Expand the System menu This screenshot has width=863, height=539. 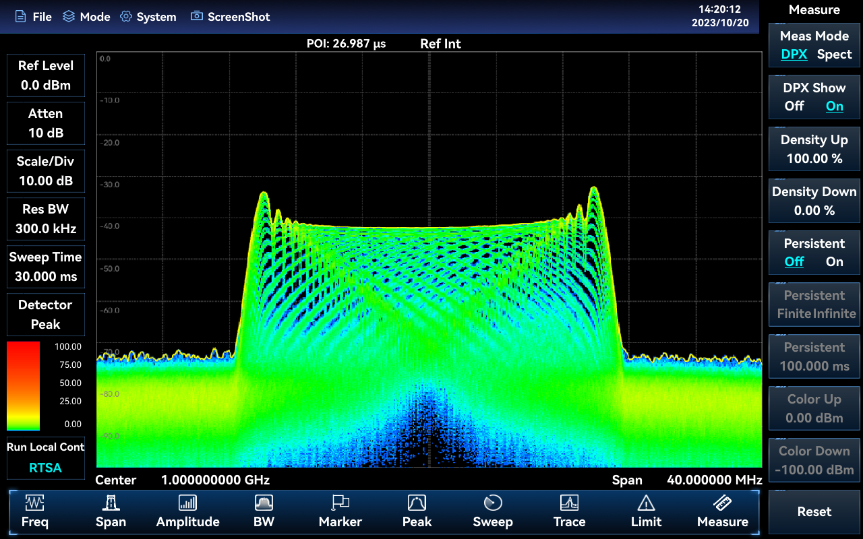coord(148,17)
